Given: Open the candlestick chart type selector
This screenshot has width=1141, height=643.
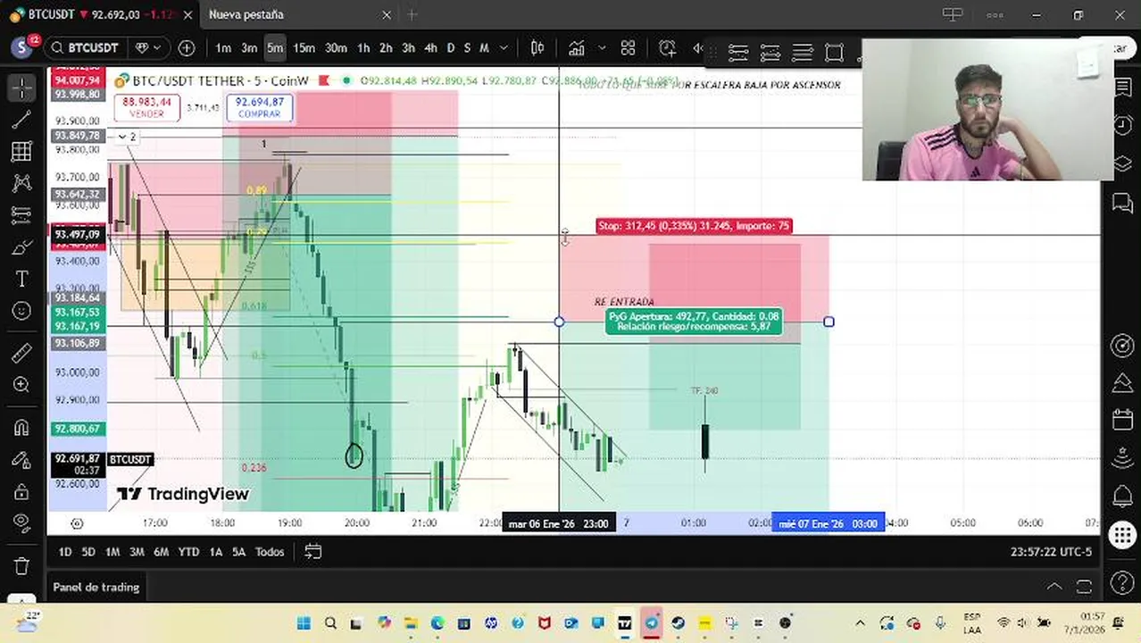Looking at the screenshot, I should [537, 47].
